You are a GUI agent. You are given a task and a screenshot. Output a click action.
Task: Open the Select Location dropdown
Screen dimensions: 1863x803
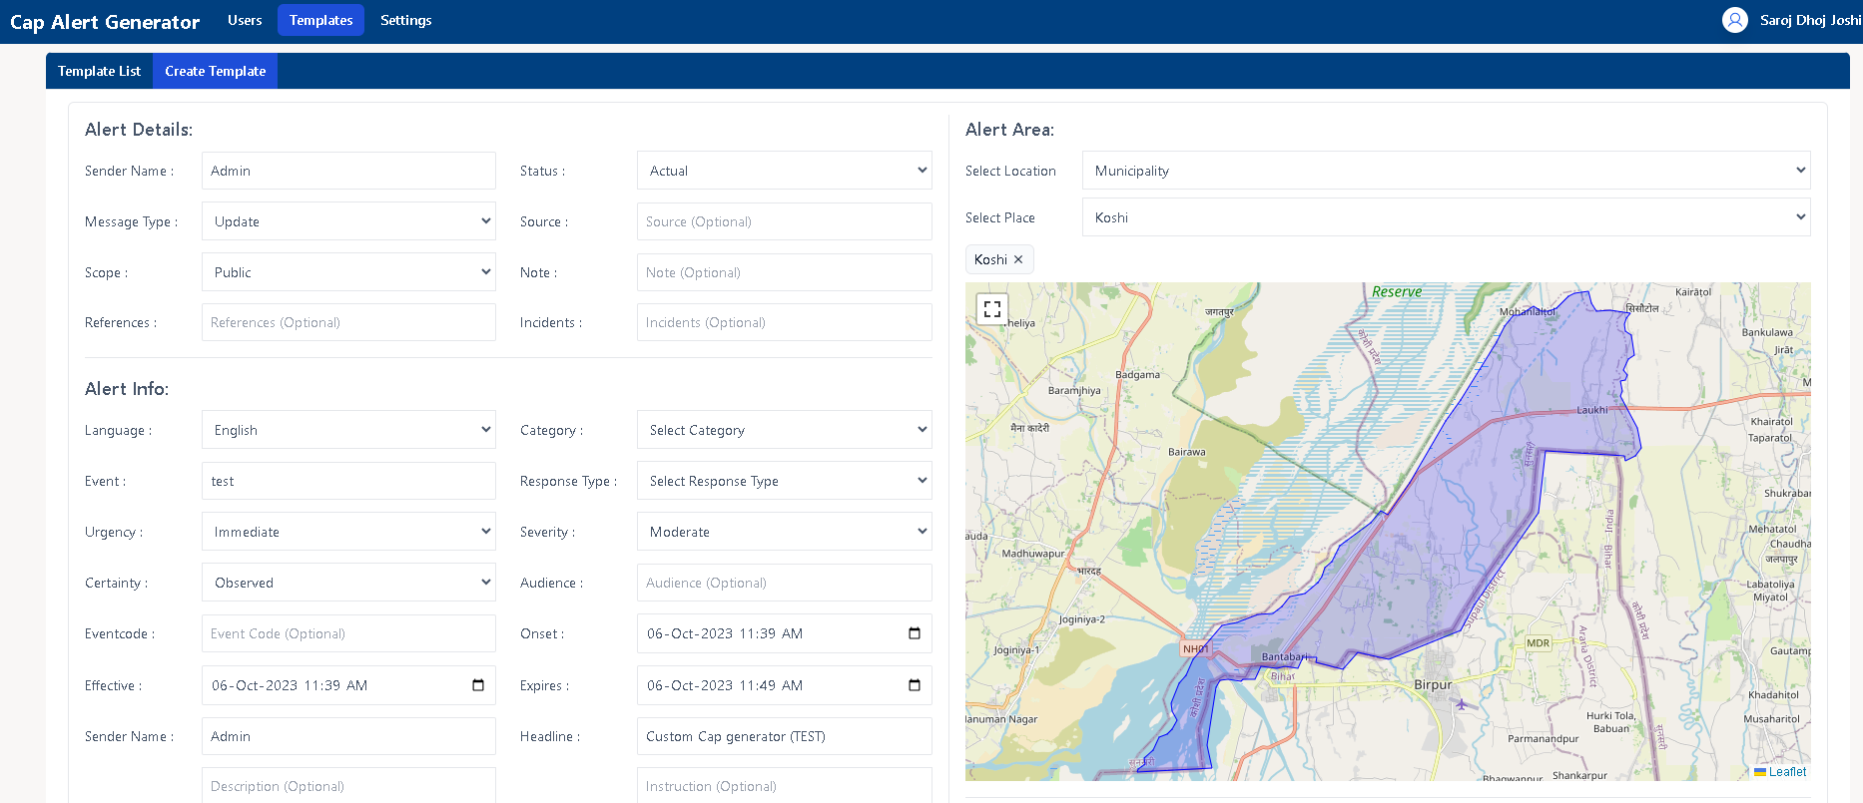coord(1446,171)
